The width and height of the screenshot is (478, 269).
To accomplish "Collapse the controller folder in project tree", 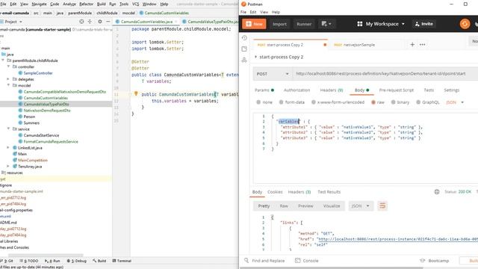I will 8,67.
